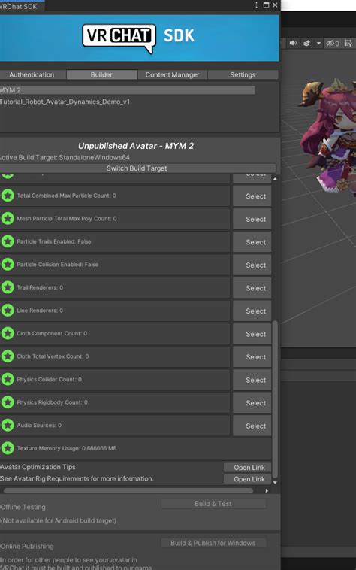
Task: Click green star beside Cloth Total Vertex Count
Action: click(x=8, y=356)
